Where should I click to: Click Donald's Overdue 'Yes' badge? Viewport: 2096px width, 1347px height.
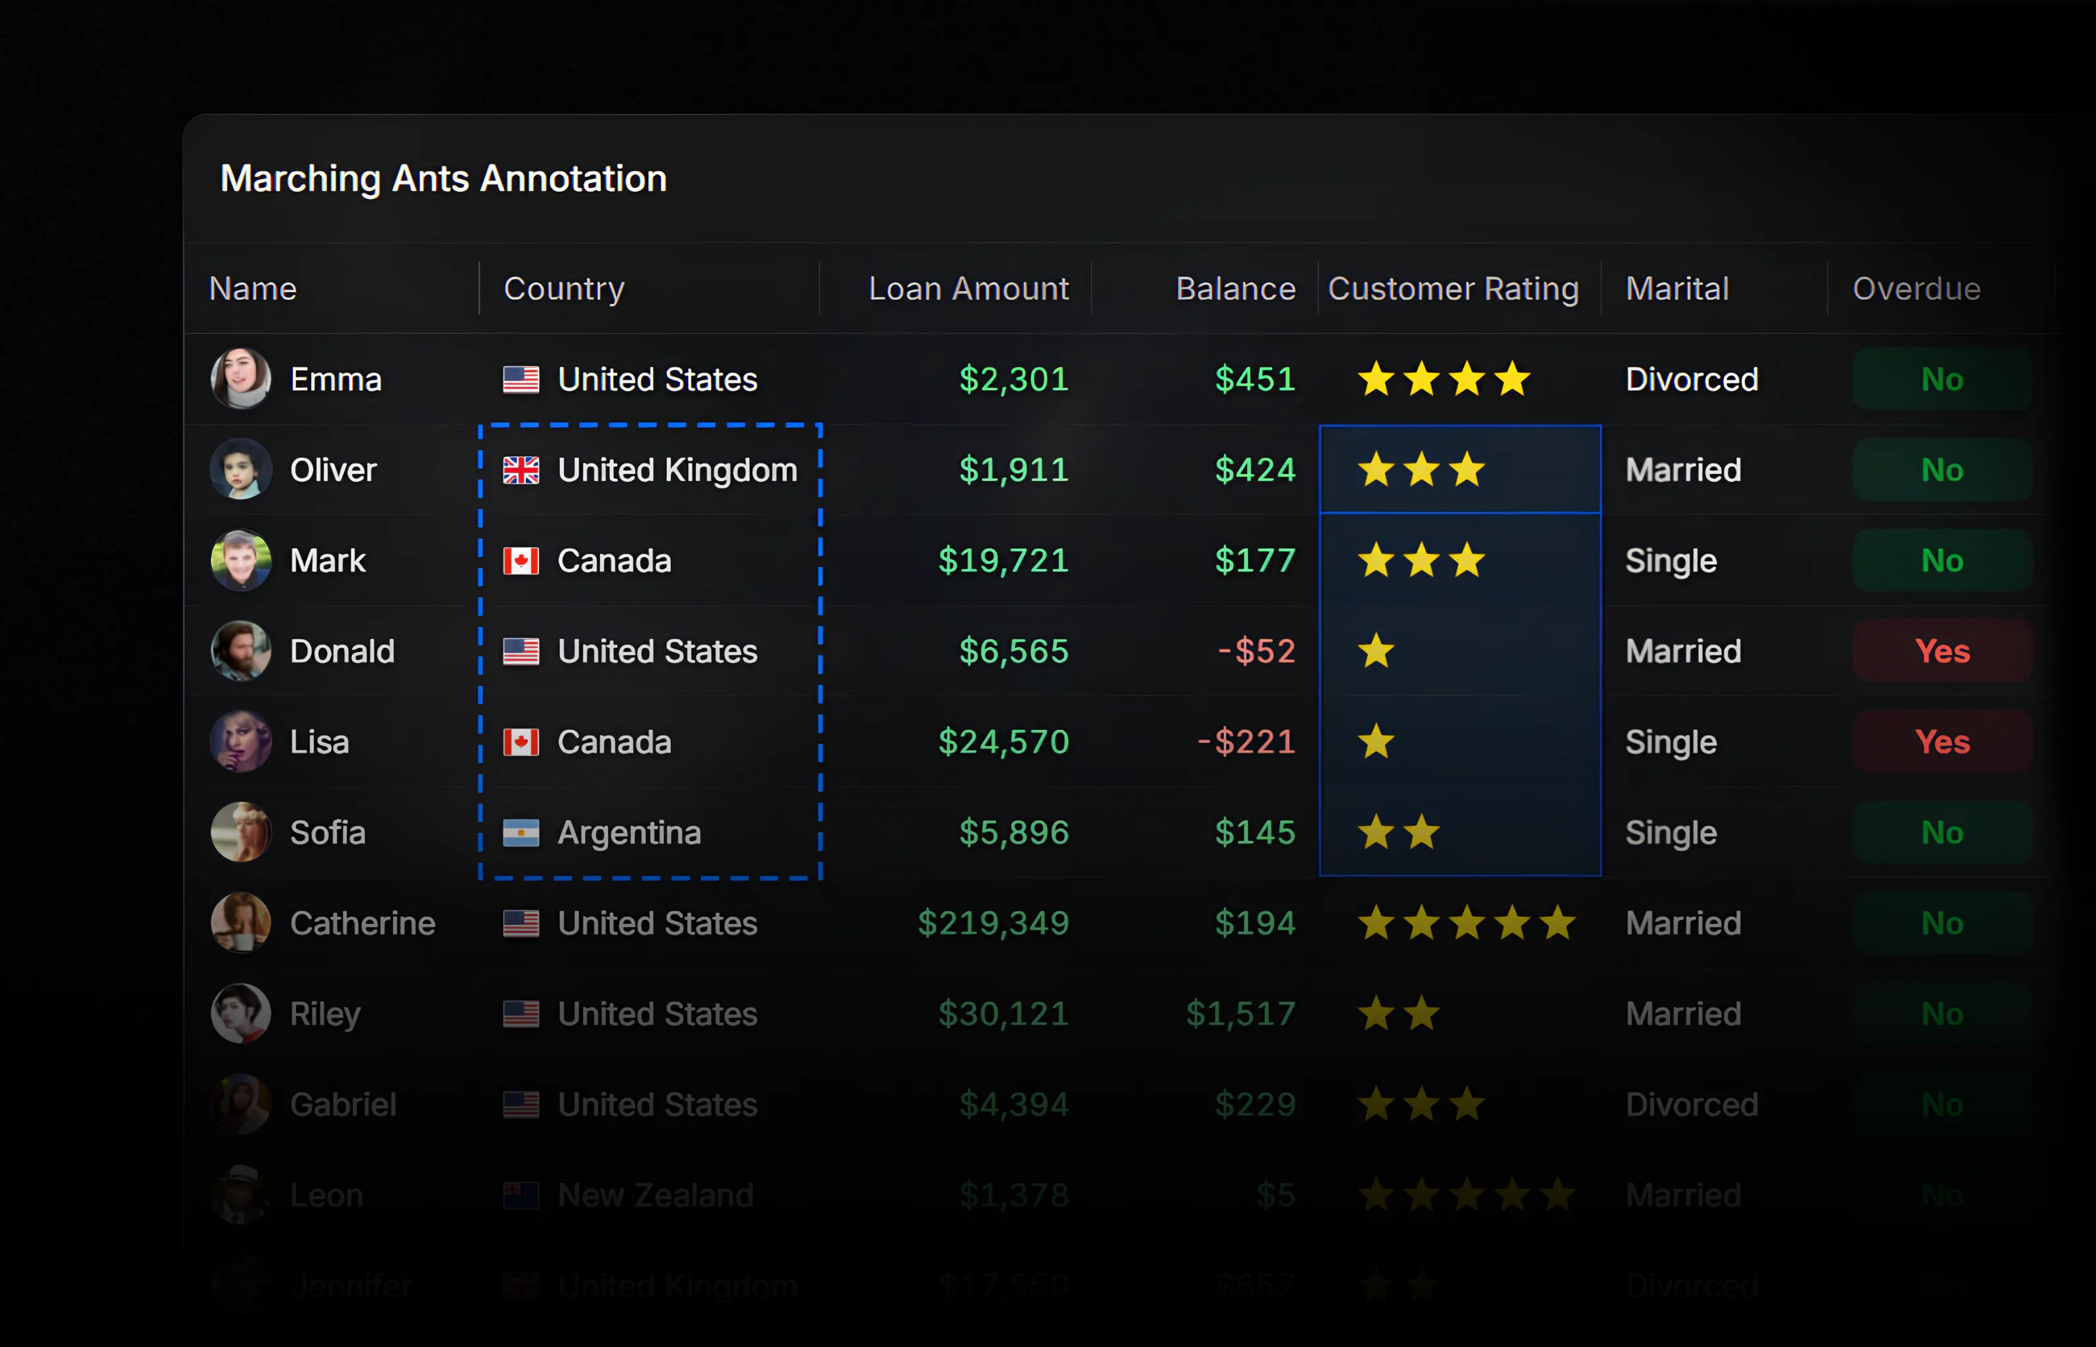[1942, 651]
